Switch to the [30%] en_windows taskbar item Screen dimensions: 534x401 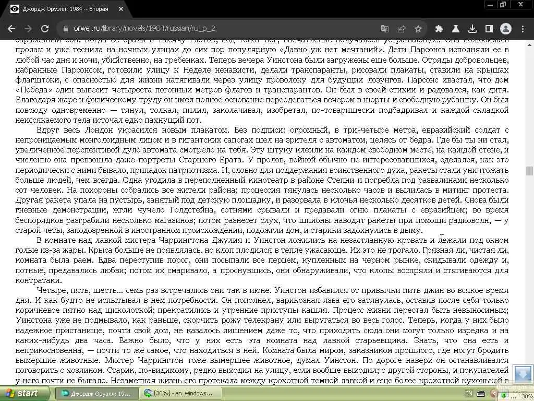point(180,394)
